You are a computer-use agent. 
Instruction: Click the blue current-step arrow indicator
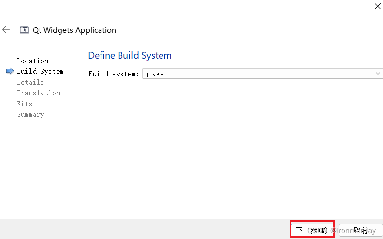click(10, 71)
